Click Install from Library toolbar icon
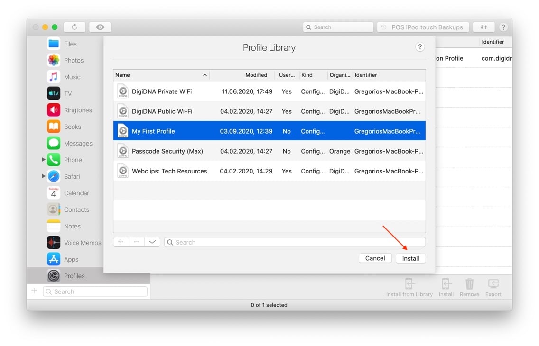Viewport: 539px width, 346px height. 409,288
